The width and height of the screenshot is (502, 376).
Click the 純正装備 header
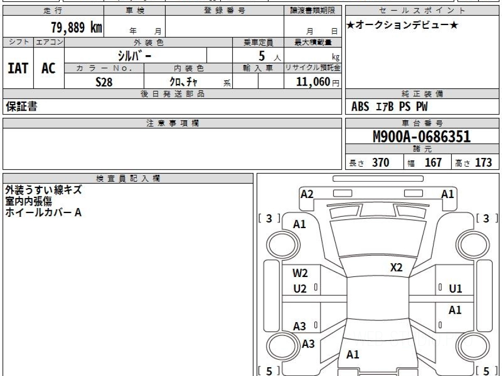tap(423, 94)
